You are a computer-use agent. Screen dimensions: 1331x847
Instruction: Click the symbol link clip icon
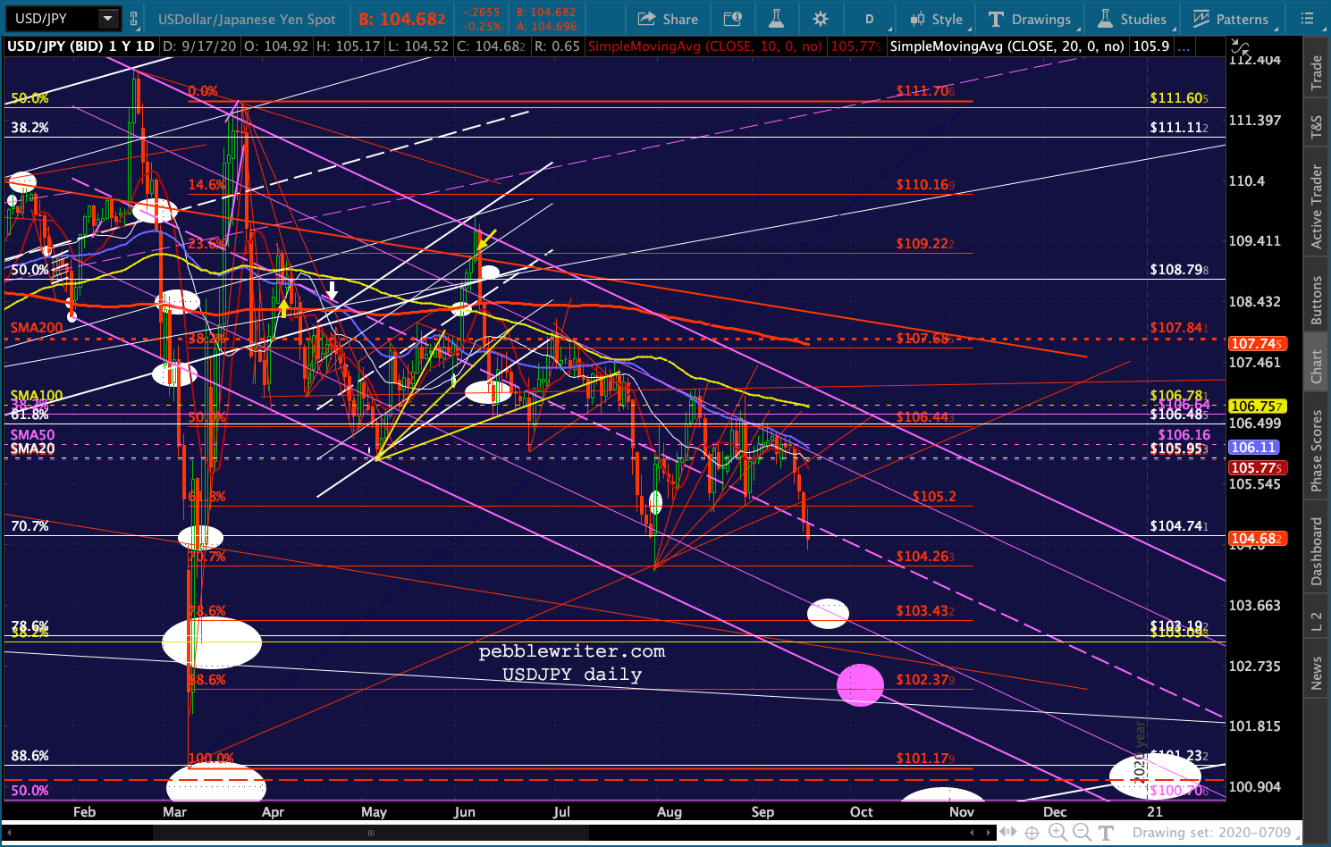(x=134, y=19)
